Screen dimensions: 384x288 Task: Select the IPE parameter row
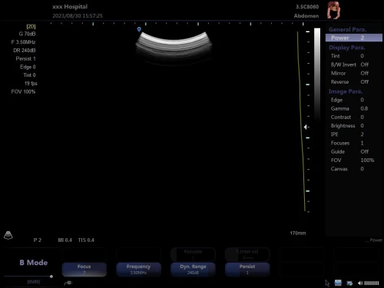pyautogui.click(x=354, y=134)
